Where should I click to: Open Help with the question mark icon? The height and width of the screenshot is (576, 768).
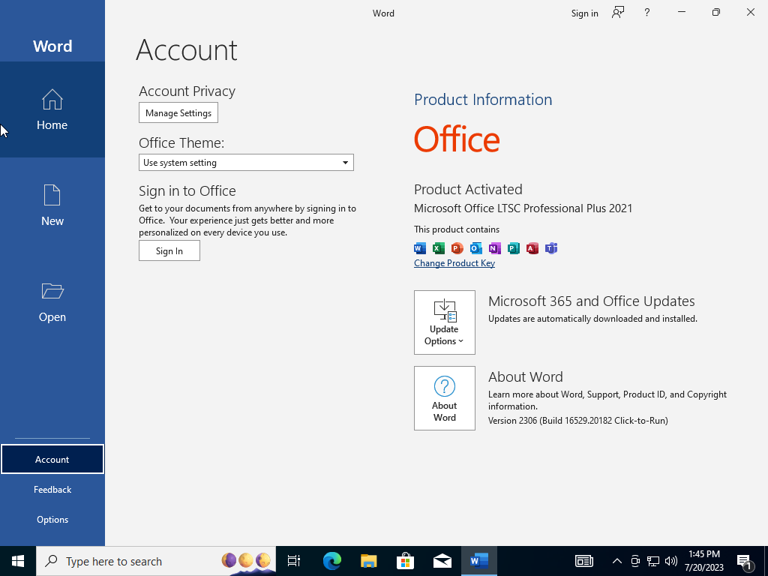pyautogui.click(x=647, y=13)
